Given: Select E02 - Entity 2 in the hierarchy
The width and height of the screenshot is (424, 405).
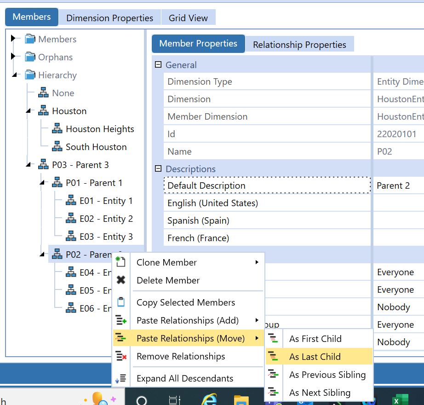Looking at the screenshot, I should (x=106, y=219).
